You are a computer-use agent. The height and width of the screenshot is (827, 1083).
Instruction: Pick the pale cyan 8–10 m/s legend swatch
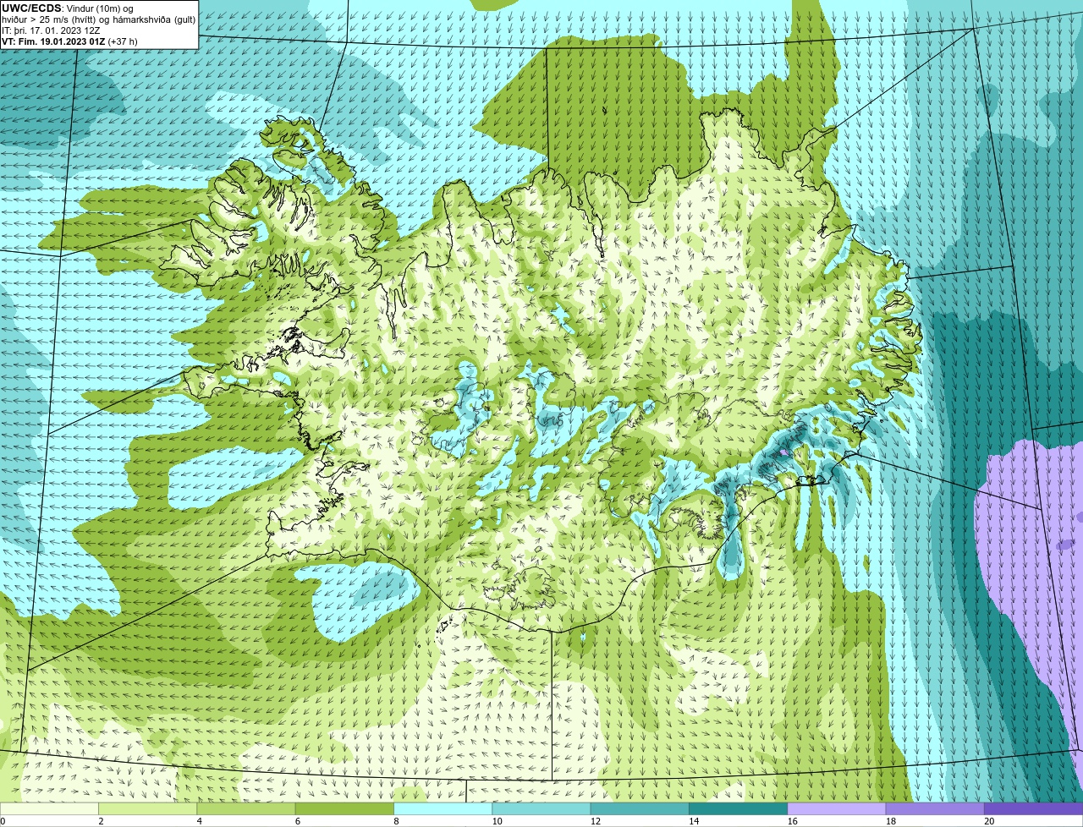pos(443,809)
